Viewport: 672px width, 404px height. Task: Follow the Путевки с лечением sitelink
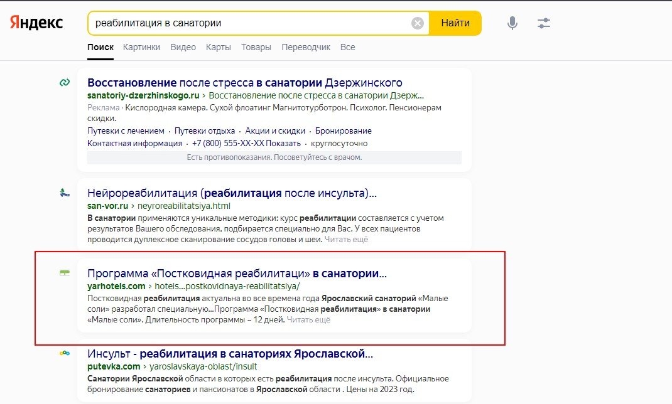126,131
